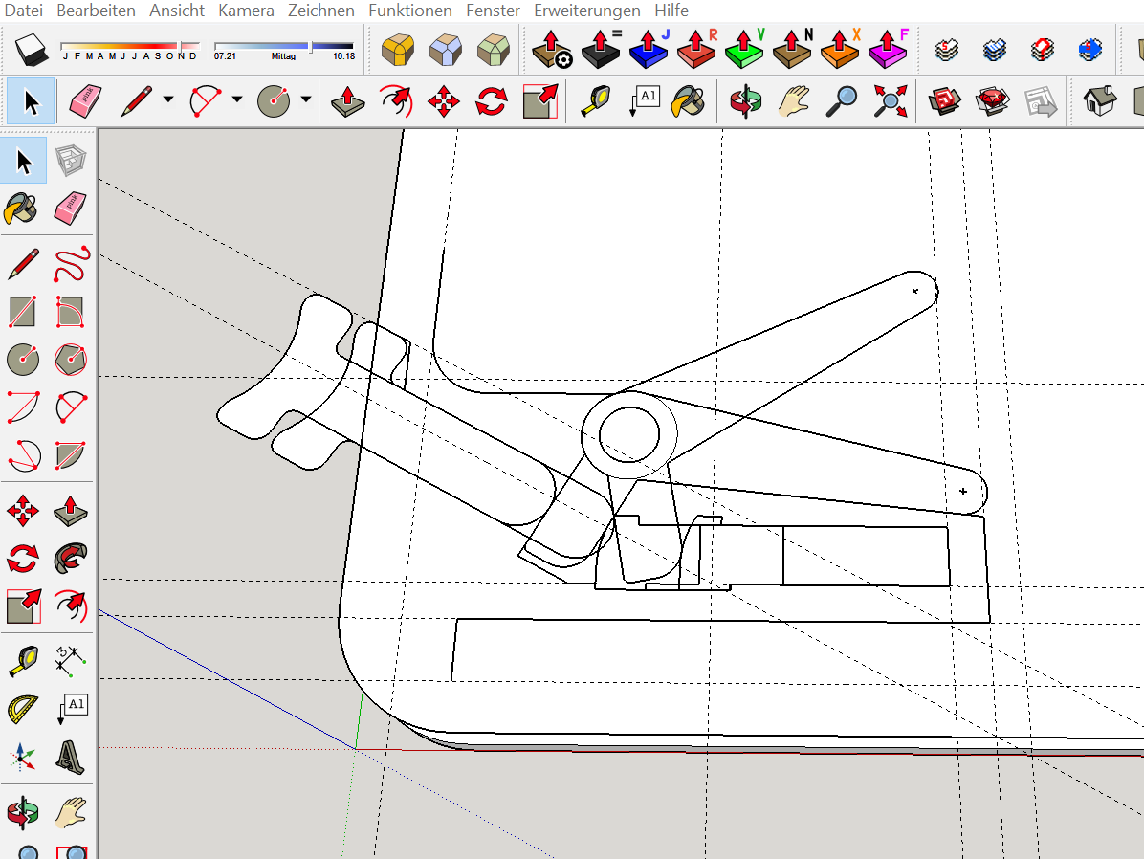Click the red stacked layers icon

(x=1042, y=50)
